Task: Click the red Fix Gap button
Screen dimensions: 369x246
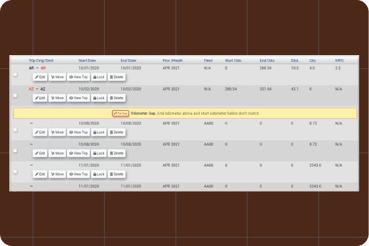Action: (x=121, y=113)
